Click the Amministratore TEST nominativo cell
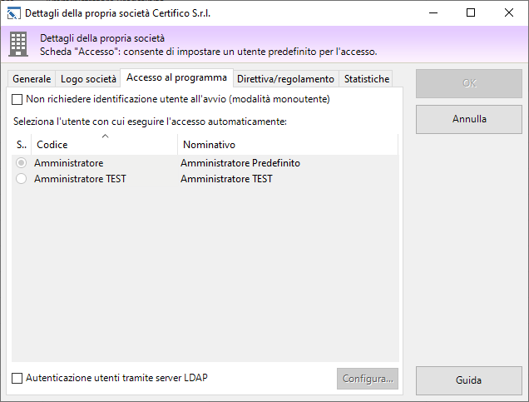Screen dimensions: 529x402 click(x=226, y=179)
